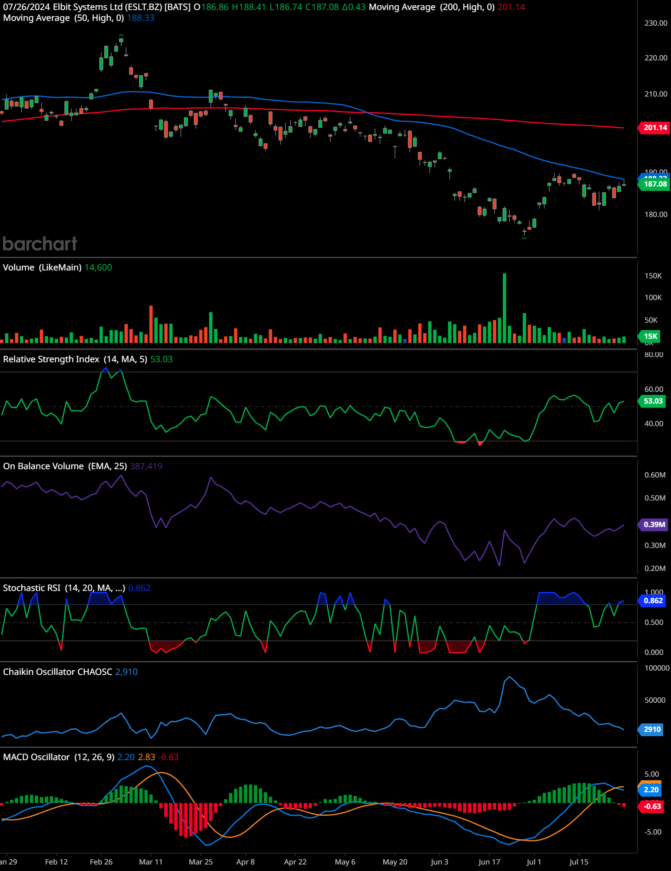Click the orange 2.83 MACD signal value

coord(146,757)
